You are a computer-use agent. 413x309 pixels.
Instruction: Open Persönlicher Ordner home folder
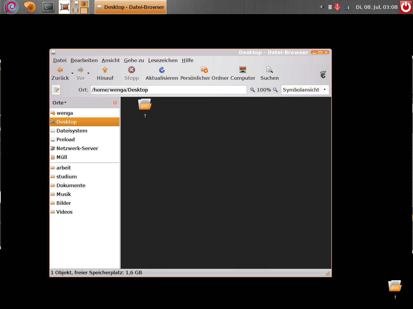pos(204,74)
